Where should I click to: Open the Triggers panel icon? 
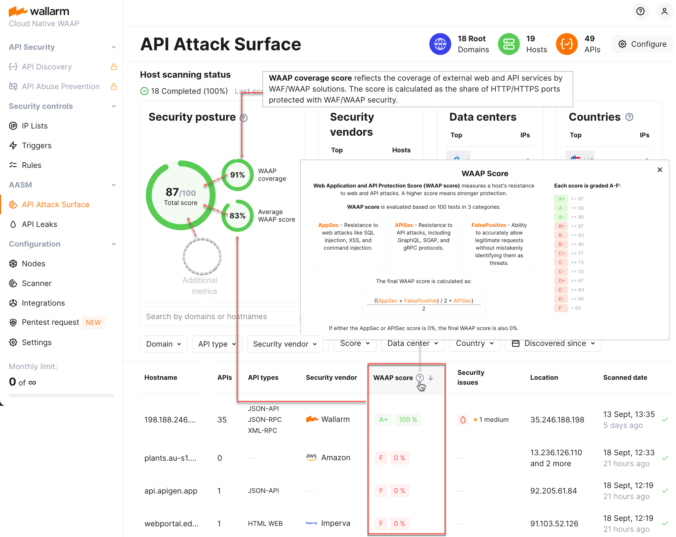click(x=13, y=145)
